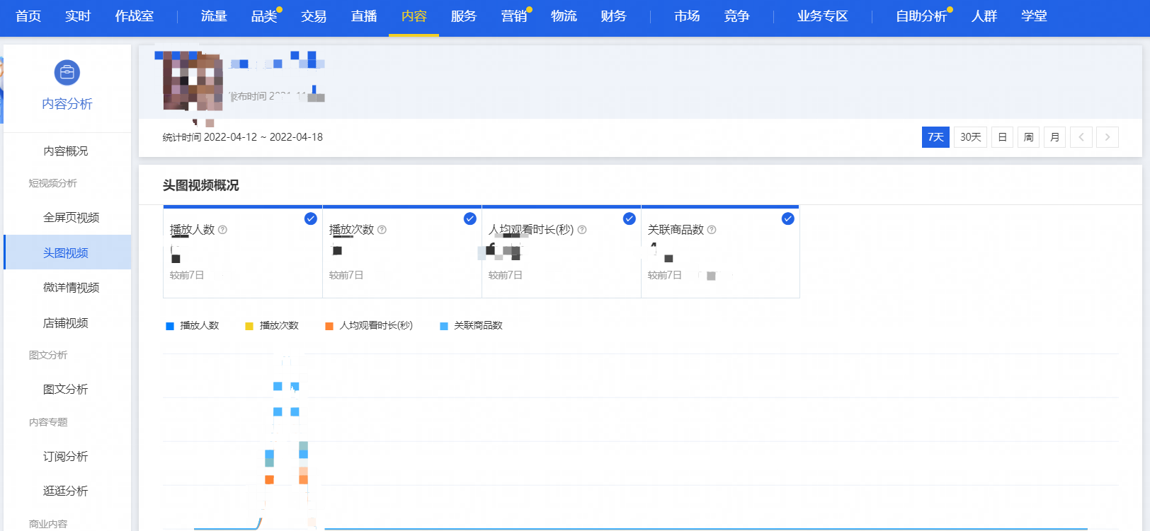Click the 内容分析 briefcase icon
Screen dimensions: 1150x531
67,73
